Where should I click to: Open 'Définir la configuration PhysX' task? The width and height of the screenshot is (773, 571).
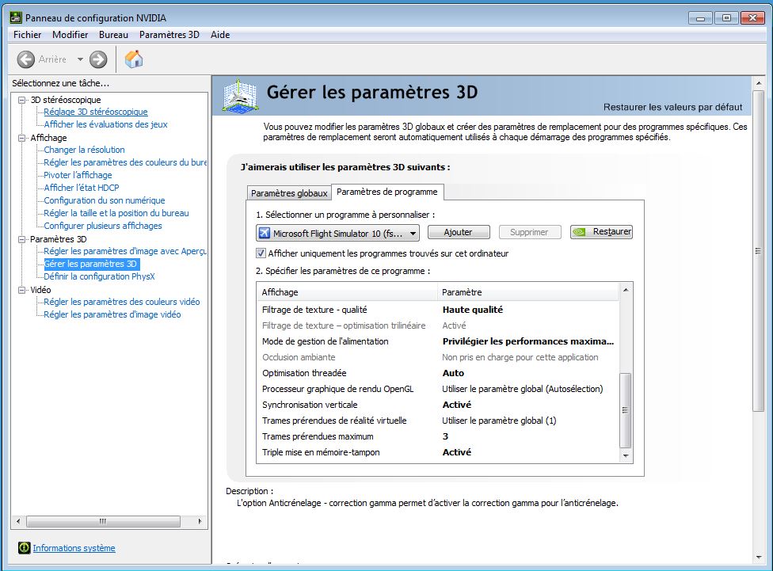click(x=99, y=276)
